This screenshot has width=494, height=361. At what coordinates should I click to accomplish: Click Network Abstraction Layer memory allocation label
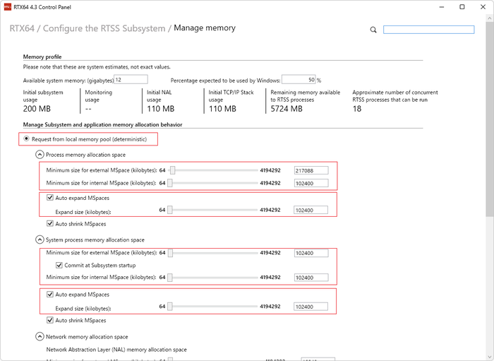[116, 349]
